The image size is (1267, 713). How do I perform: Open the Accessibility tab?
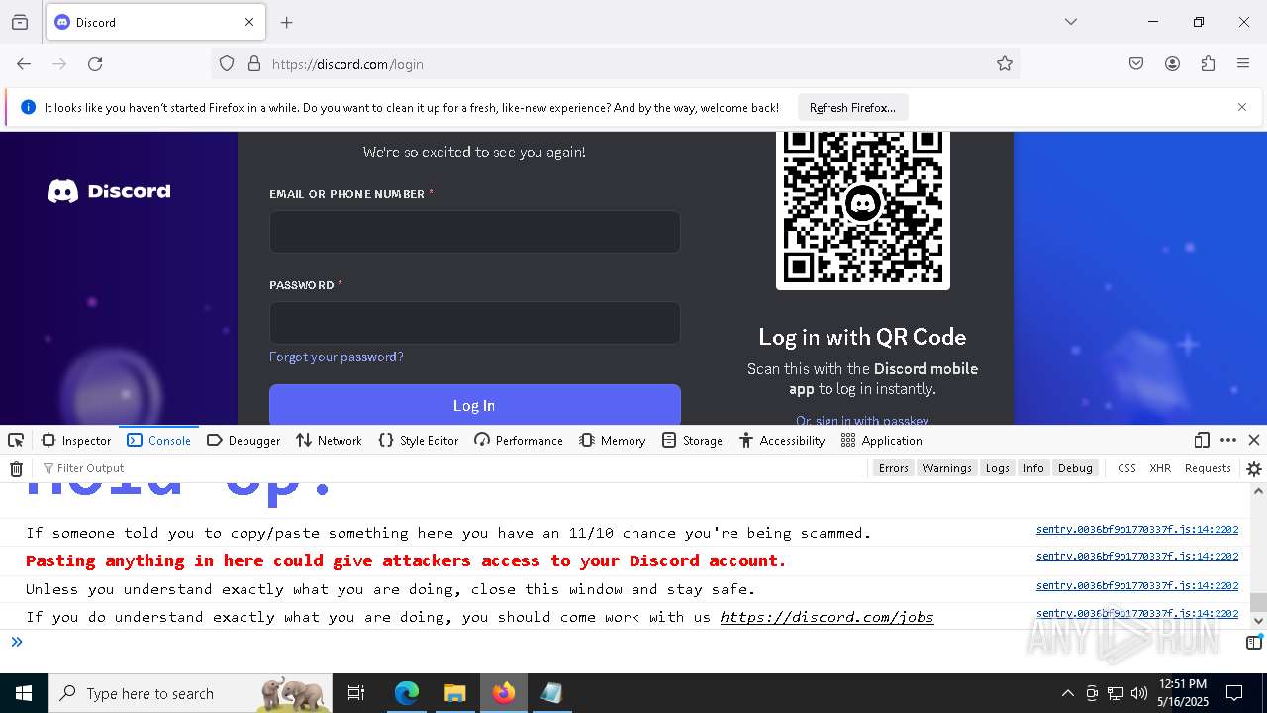click(782, 440)
